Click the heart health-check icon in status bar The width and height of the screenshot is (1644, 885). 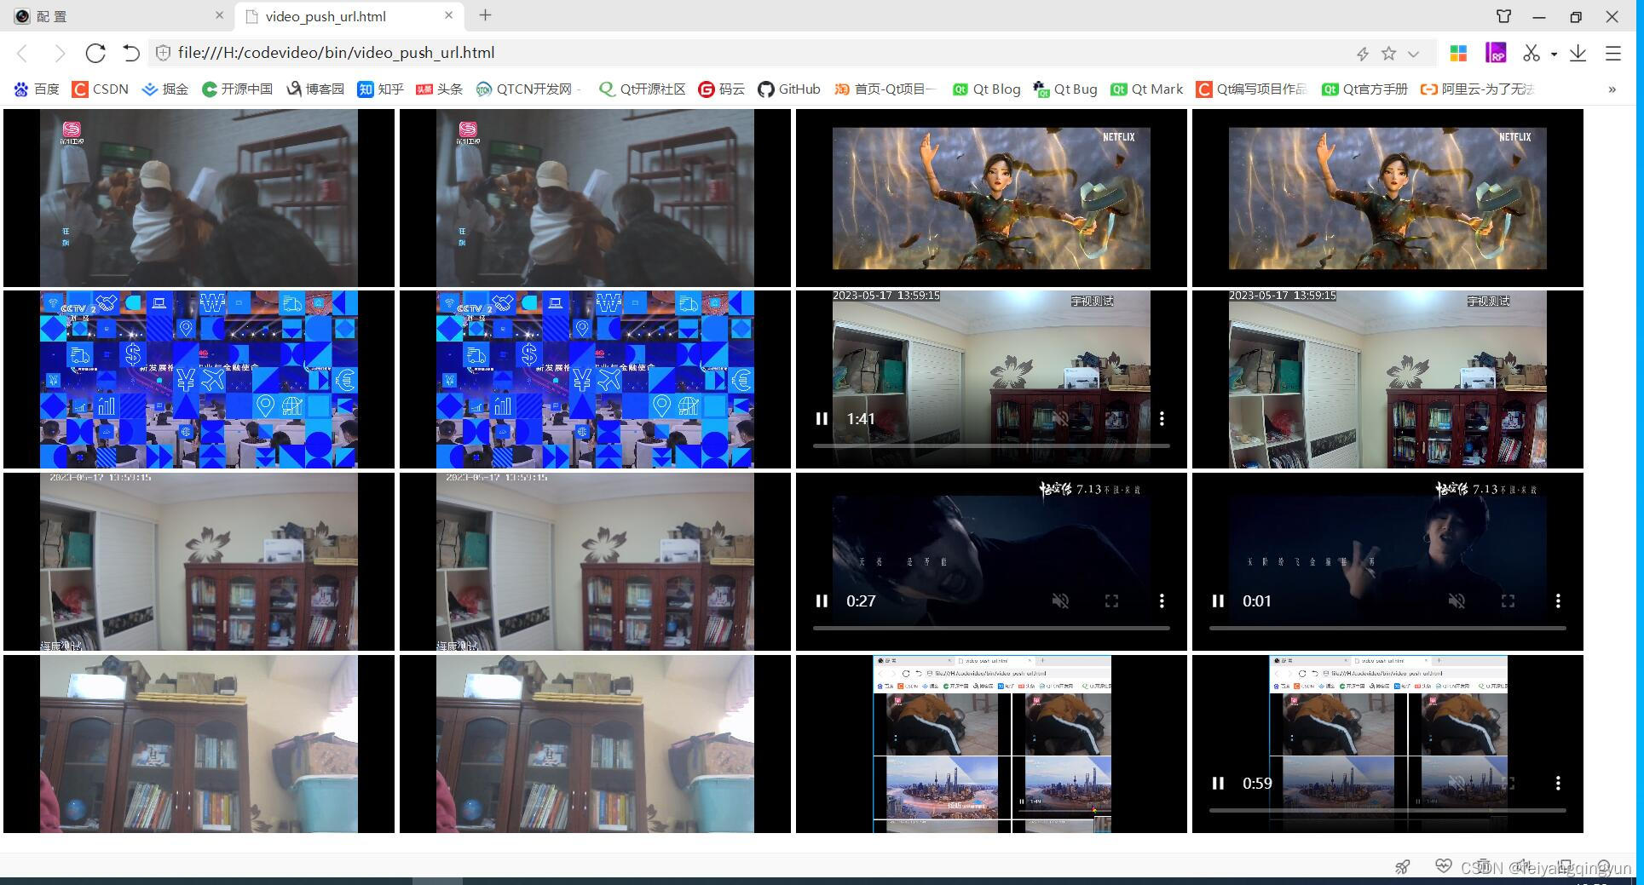(x=1443, y=866)
